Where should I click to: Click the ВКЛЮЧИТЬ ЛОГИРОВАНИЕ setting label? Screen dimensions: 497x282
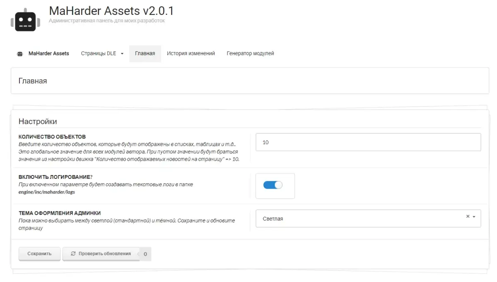click(x=55, y=177)
